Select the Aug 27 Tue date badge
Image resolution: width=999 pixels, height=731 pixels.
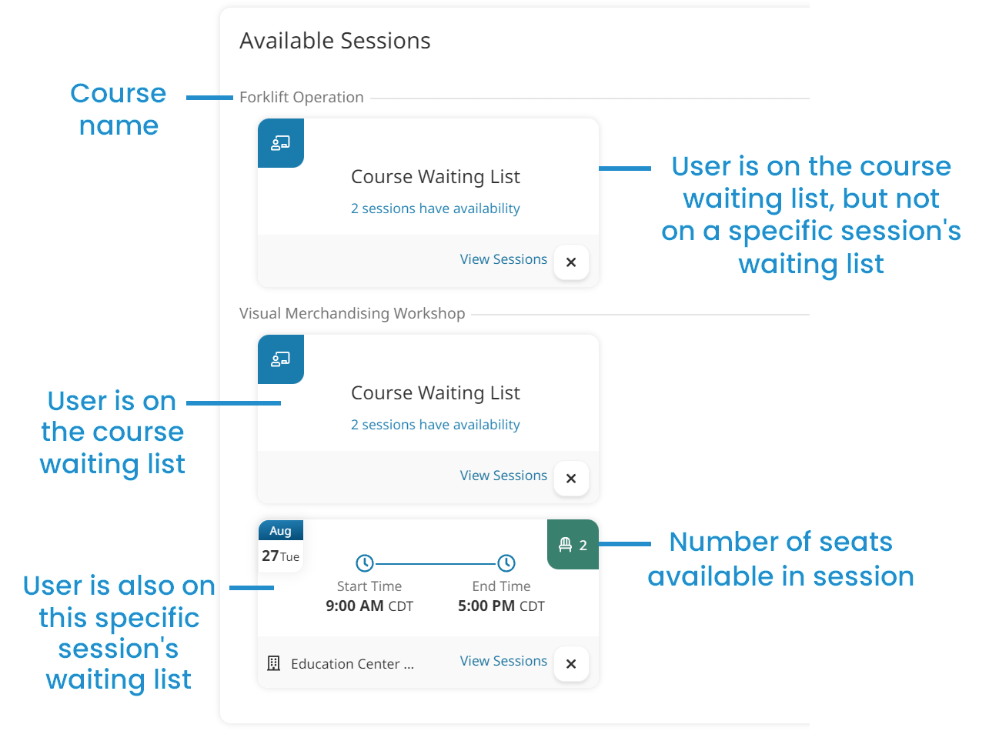point(280,544)
